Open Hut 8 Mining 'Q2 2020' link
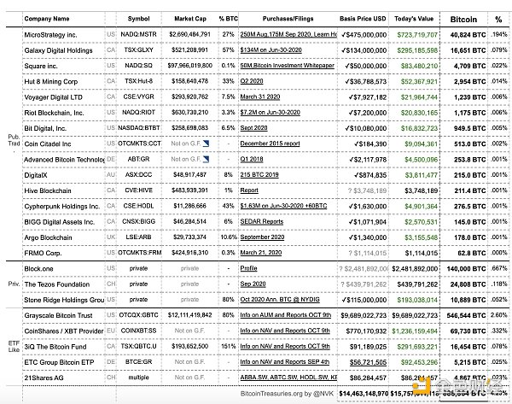 (x=252, y=81)
